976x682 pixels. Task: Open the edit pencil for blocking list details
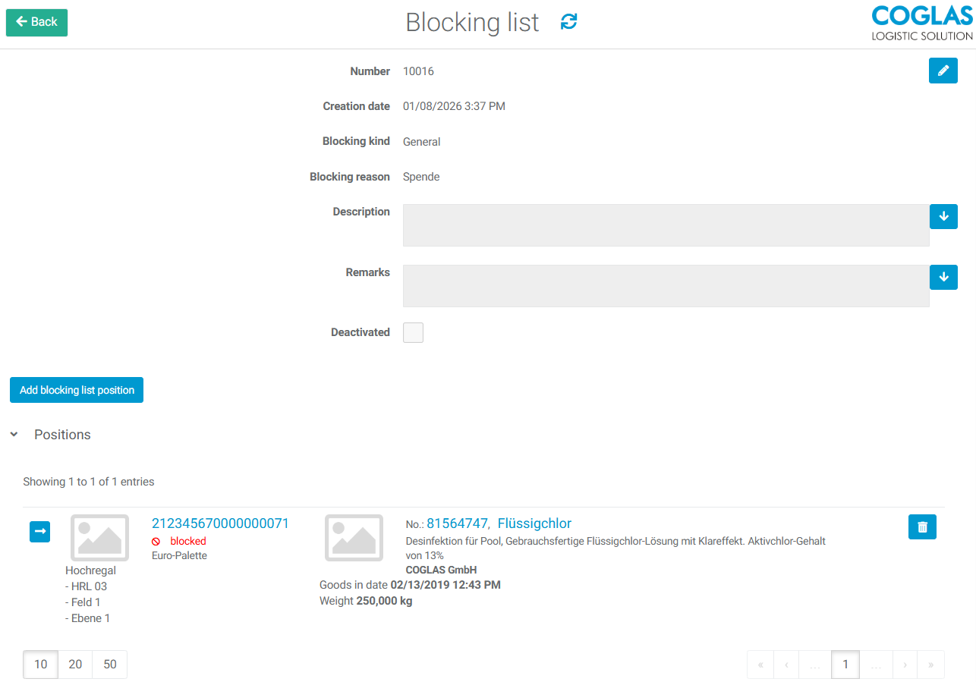[943, 71]
